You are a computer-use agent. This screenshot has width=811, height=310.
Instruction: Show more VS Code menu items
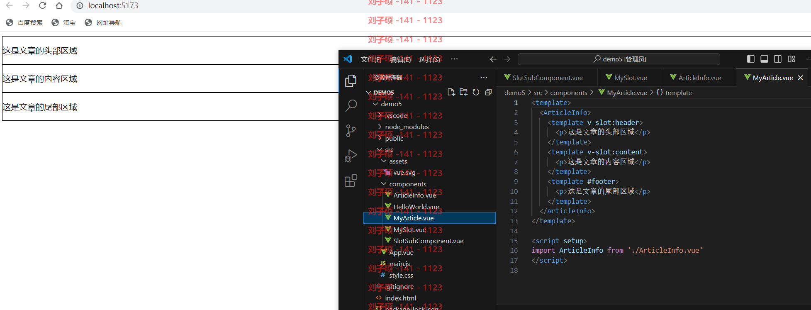(454, 59)
